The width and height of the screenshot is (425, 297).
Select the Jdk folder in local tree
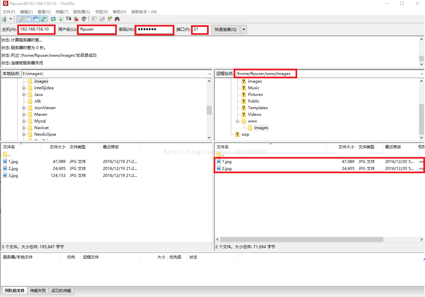[x=38, y=101]
